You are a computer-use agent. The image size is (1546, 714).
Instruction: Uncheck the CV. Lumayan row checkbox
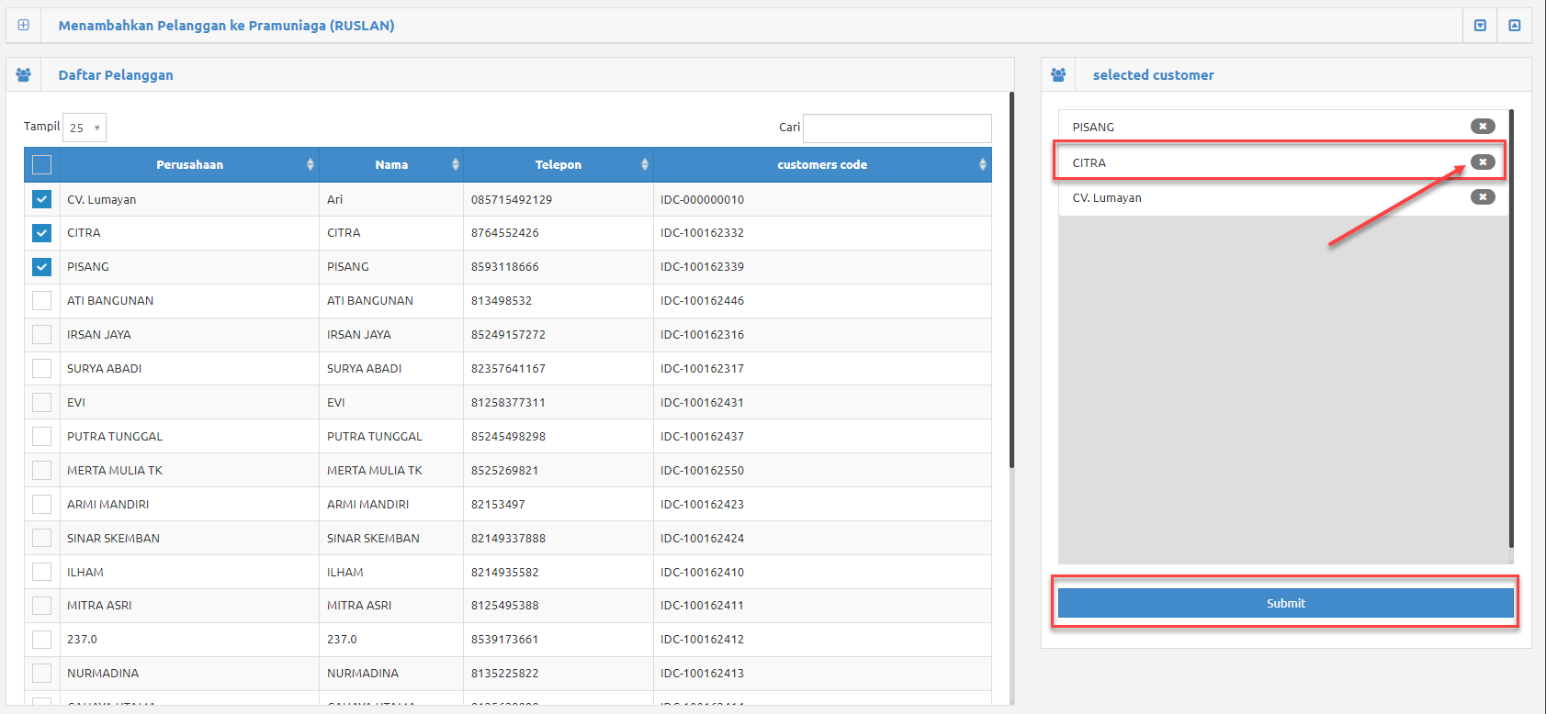click(x=41, y=199)
